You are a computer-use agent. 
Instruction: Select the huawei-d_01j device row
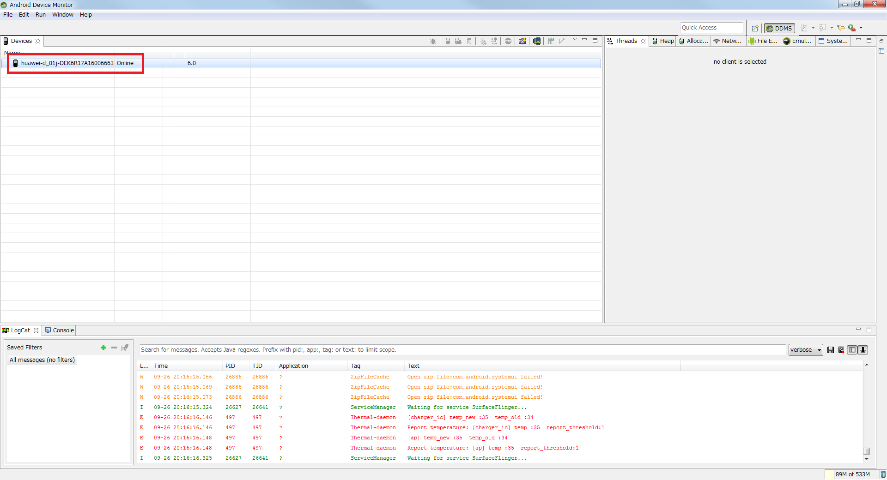tap(301, 63)
